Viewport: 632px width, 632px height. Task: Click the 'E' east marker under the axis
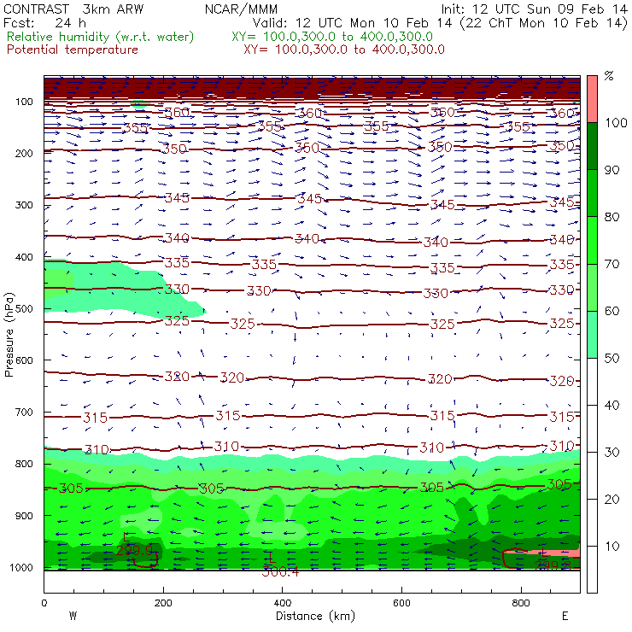(x=565, y=616)
